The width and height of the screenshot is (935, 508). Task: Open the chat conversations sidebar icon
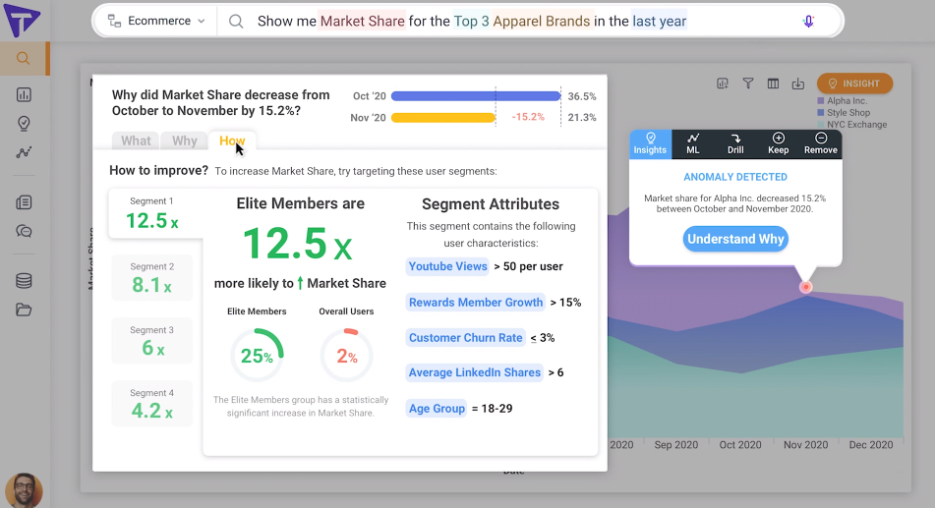24,231
